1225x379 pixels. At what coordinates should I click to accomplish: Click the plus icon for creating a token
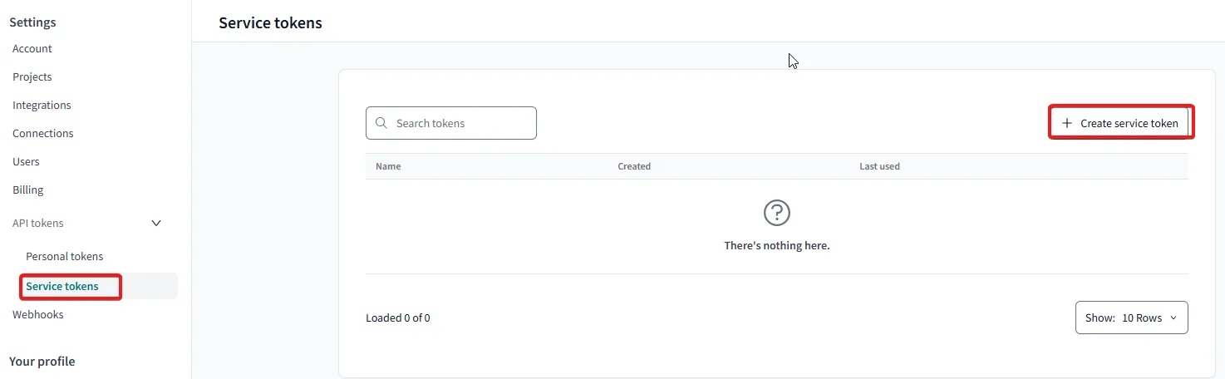1067,123
